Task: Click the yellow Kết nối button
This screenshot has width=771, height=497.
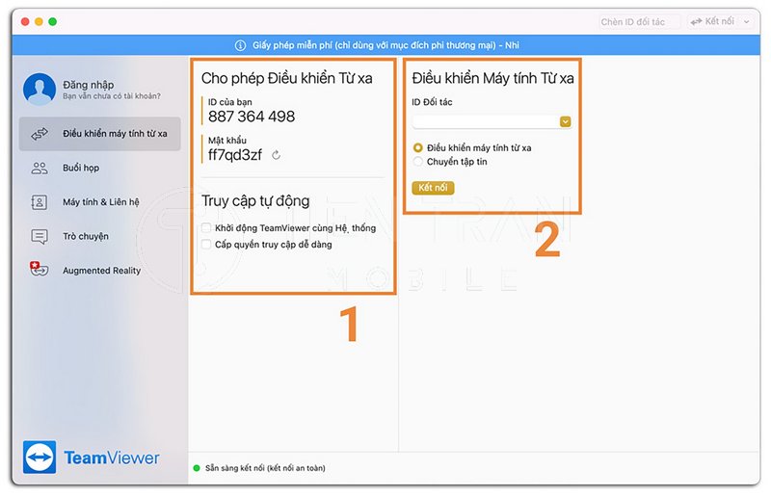Action: [433, 188]
